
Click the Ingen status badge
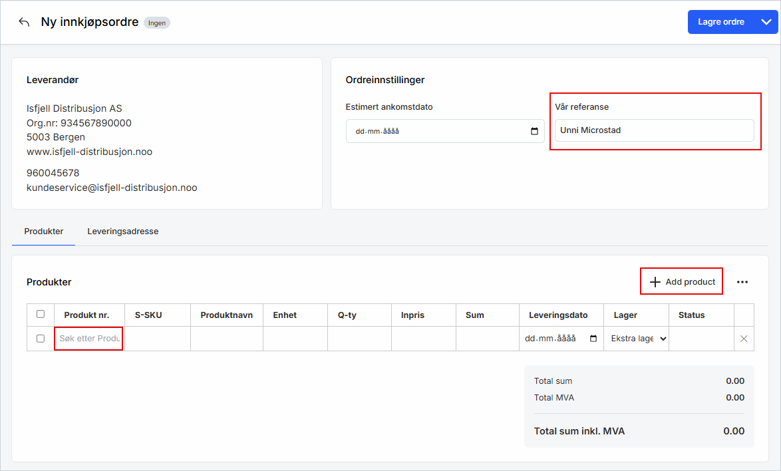[157, 23]
